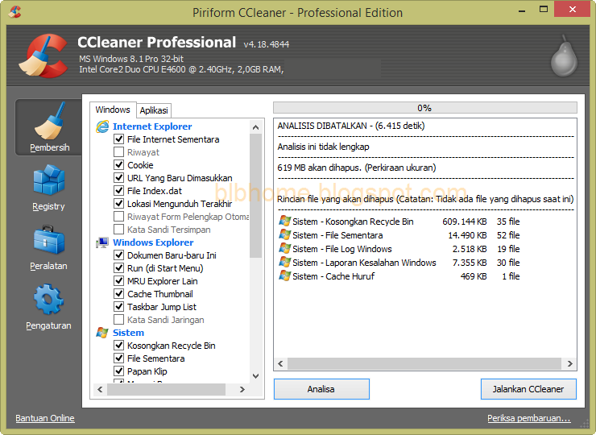Select 'Sistem - Laporan Kesalahan Windows' row
The width and height of the screenshot is (596, 435).
pos(399,263)
